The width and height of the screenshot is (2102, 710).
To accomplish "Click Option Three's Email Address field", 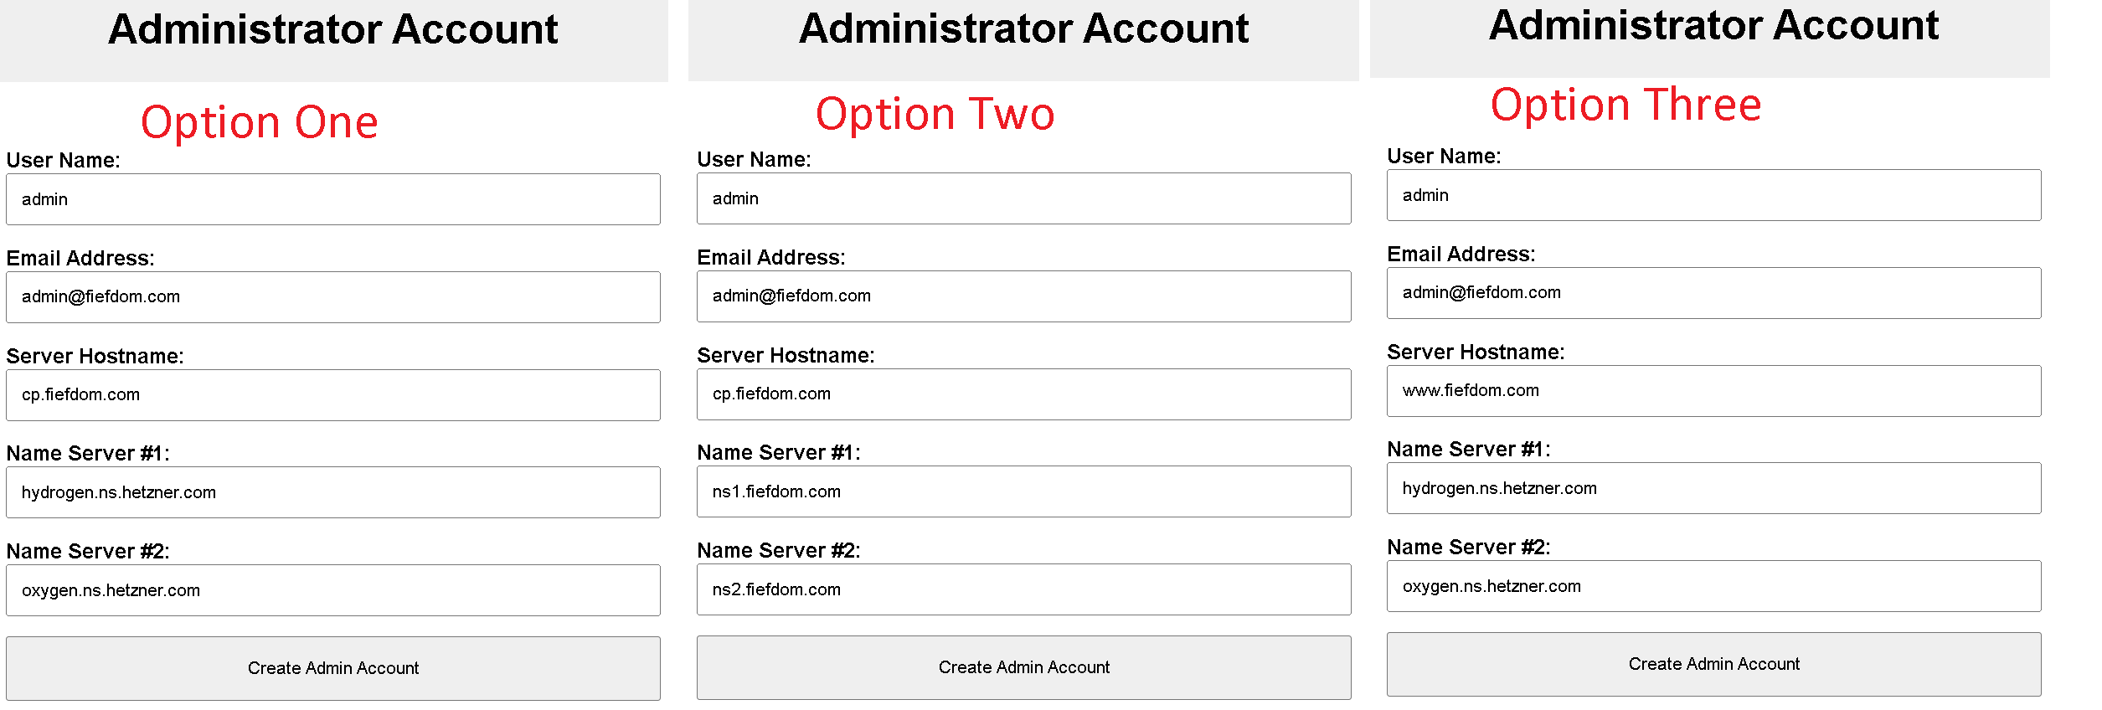I will pyautogui.click(x=1713, y=293).
